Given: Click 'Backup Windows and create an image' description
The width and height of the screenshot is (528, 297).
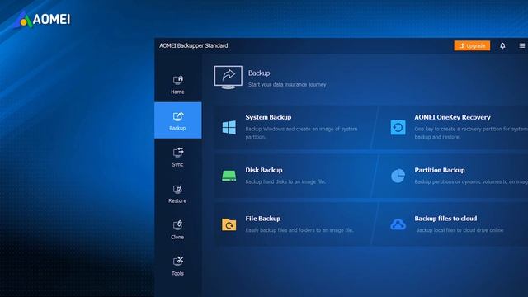Looking at the screenshot, I should tap(301, 133).
